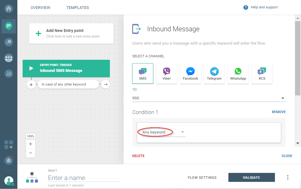Click the green plus Add Entry icon
Viewport: 301px width, 189px height.
point(38,33)
